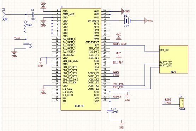This screenshot has height=131, width=196.
Task: Click the RESET_MCU net label
Action: 120,44
